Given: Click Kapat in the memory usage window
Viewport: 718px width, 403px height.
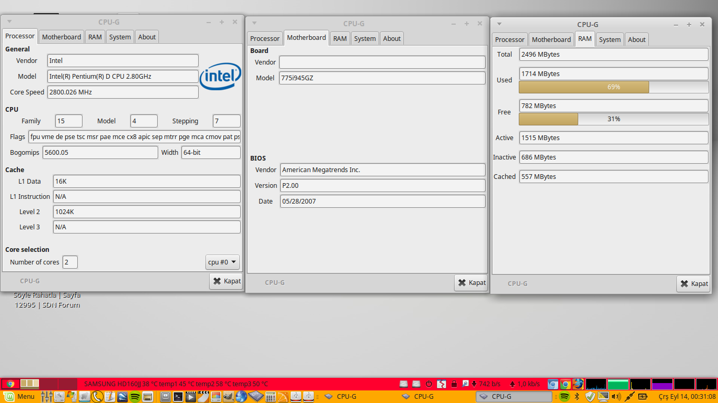Looking at the screenshot, I should coord(693,283).
